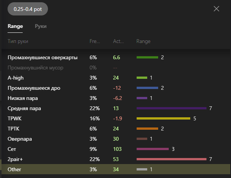
Task: Click the dark purple Средняя пара bar
Action: [x=171, y=108]
